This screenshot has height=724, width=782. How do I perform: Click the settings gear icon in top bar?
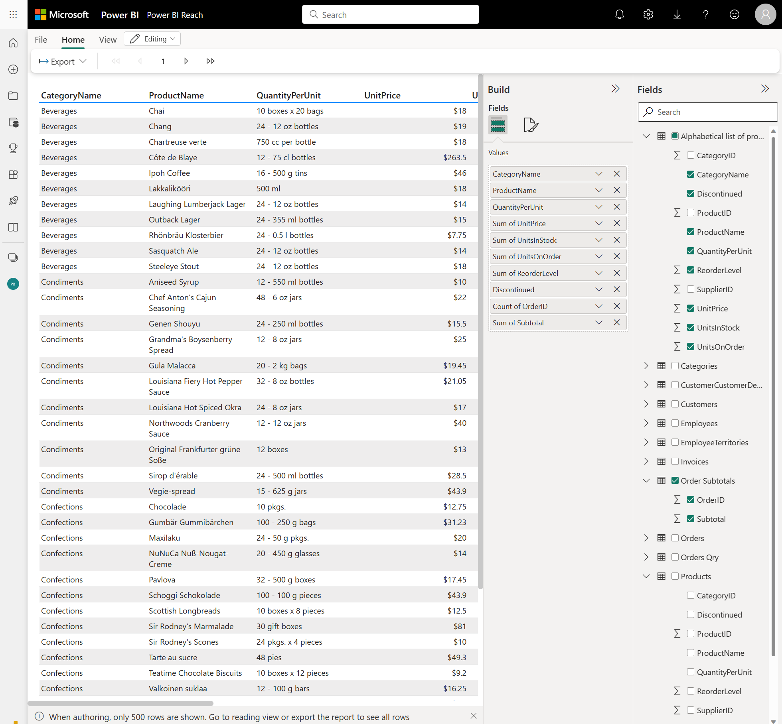647,14
